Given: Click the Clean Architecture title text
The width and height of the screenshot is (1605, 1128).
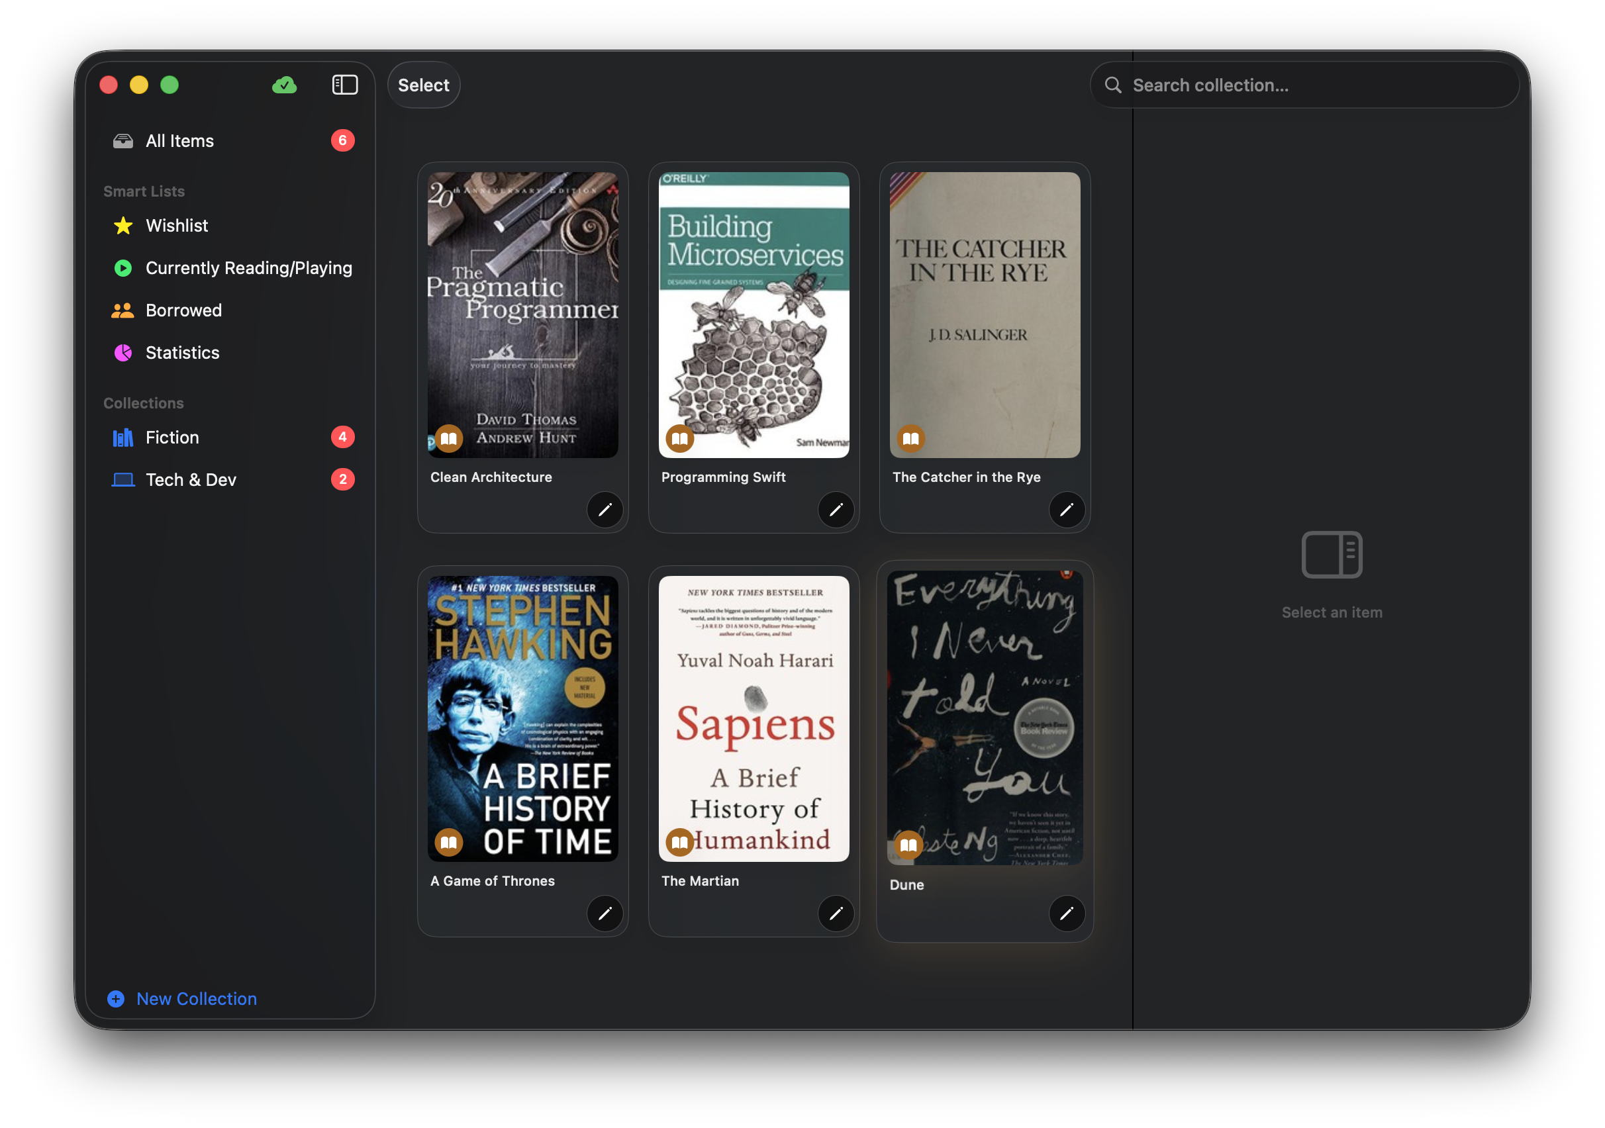Looking at the screenshot, I should [491, 477].
